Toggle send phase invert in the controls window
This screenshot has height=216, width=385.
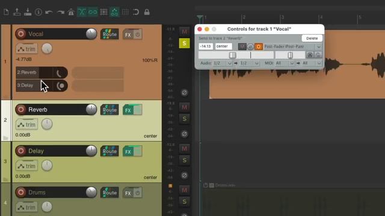[x=250, y=47]
